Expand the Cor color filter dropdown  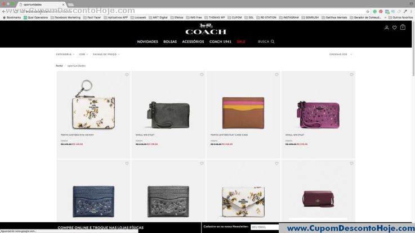pyautogui.click(x=84, y=54)
